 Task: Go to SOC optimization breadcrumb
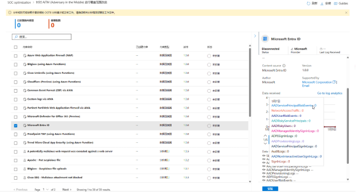coord(19,3)
